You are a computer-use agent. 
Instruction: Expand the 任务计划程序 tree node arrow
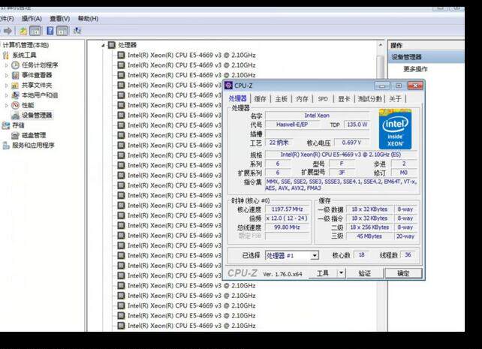coord(7,65)
